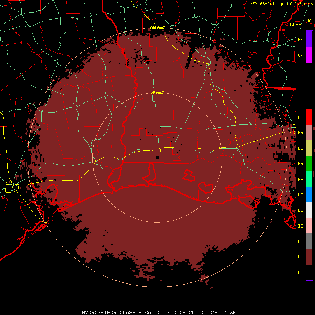Click the BD legend label
The height and width of the screenshot is (315, 315).
click(300, 148)
